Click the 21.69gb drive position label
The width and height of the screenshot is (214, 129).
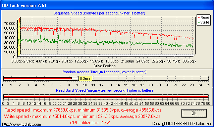point(127,61)
